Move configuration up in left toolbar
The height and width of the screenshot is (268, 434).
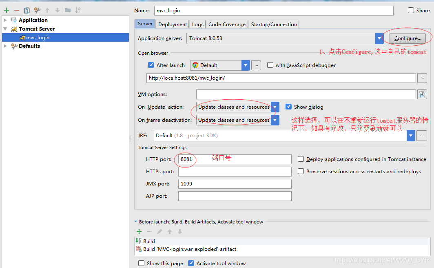[x=47, y=10]
